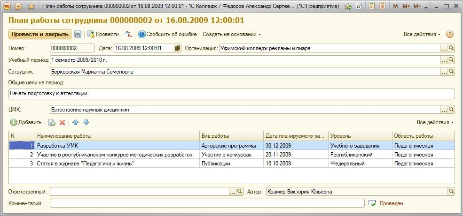
Task: Click the Дата input field
Action: (x=144, y=48)
